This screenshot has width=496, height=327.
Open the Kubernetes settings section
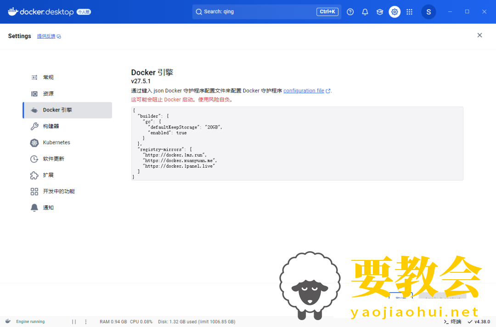pos(68,143)
